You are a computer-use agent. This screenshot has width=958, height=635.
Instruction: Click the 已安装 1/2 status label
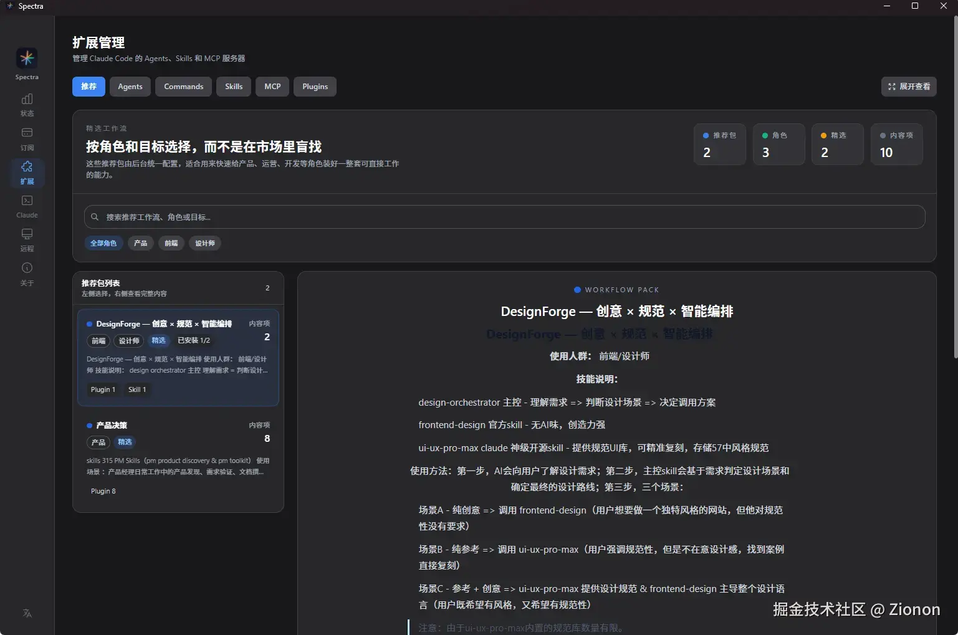coord(194,341)
